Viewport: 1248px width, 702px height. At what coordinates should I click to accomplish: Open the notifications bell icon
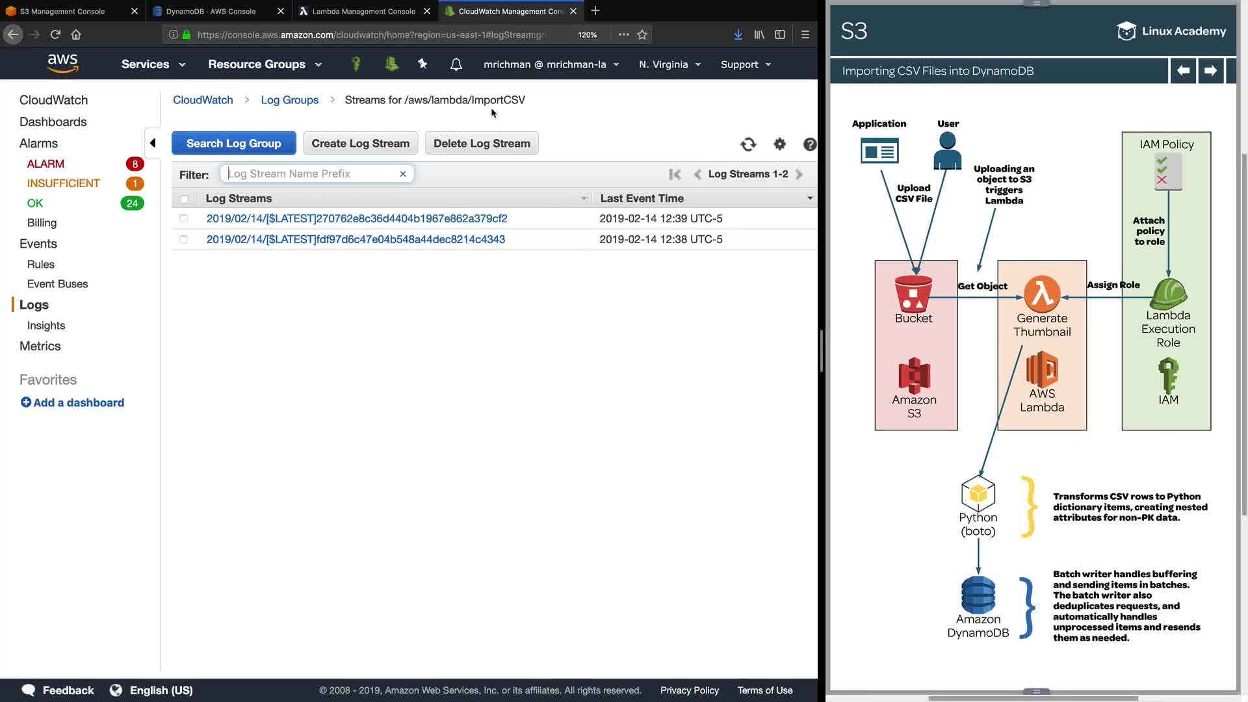pos(456,64)
